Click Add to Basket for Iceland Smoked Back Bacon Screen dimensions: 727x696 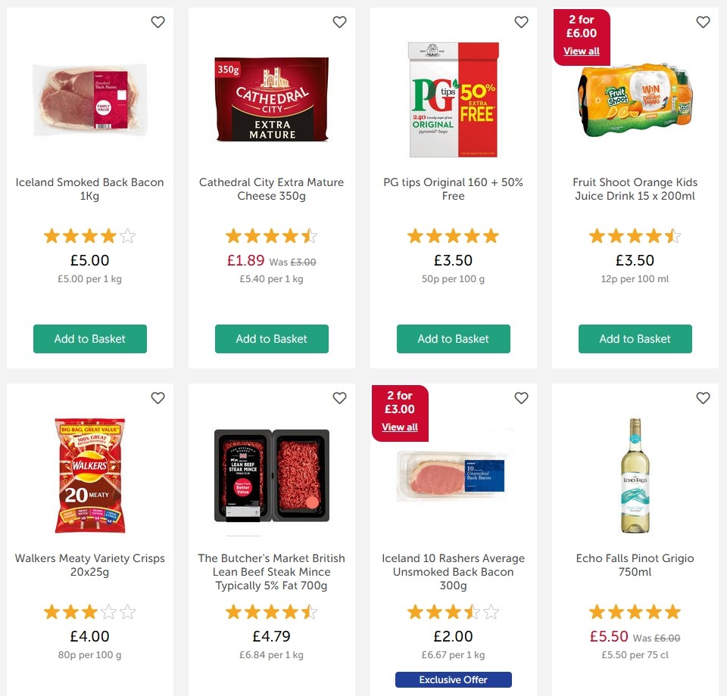(x=89, y=339)
